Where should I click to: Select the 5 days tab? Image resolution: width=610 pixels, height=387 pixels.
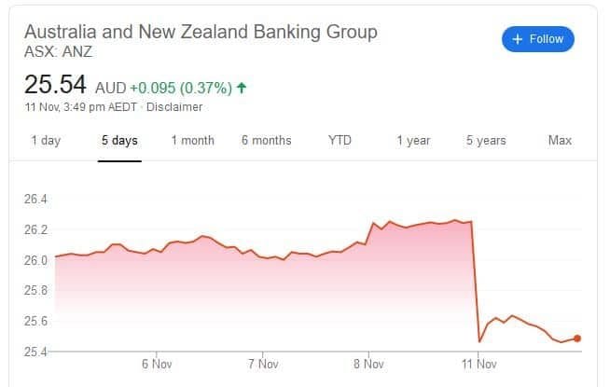(119, 141)
